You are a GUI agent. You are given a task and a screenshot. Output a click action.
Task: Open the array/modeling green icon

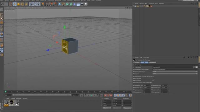[71, 4]
